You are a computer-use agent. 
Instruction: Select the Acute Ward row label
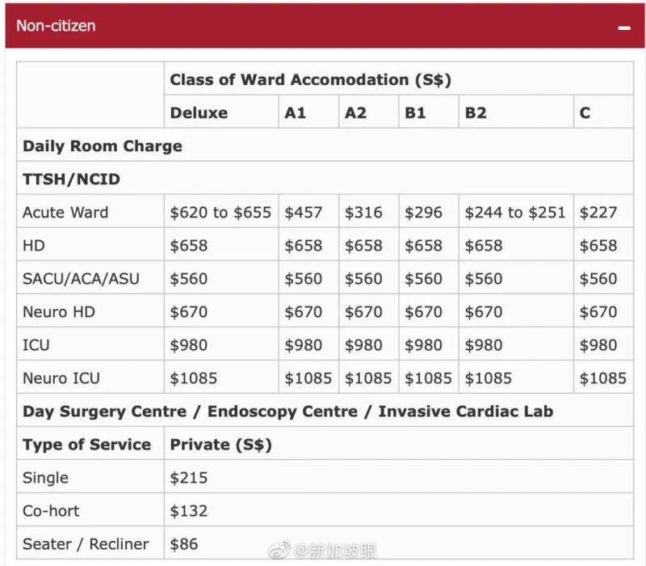[x=65, y=213]
